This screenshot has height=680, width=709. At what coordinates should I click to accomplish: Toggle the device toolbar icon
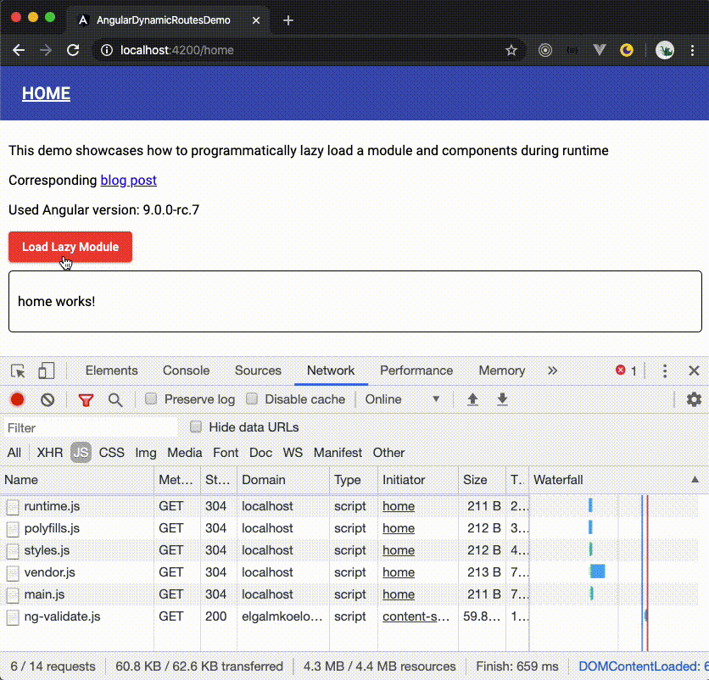click(46, 371)
